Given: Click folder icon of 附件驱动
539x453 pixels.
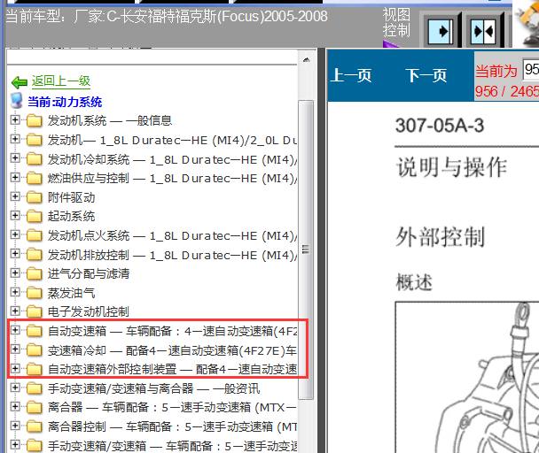Looking at the screenshot, I should click(35, 197).
